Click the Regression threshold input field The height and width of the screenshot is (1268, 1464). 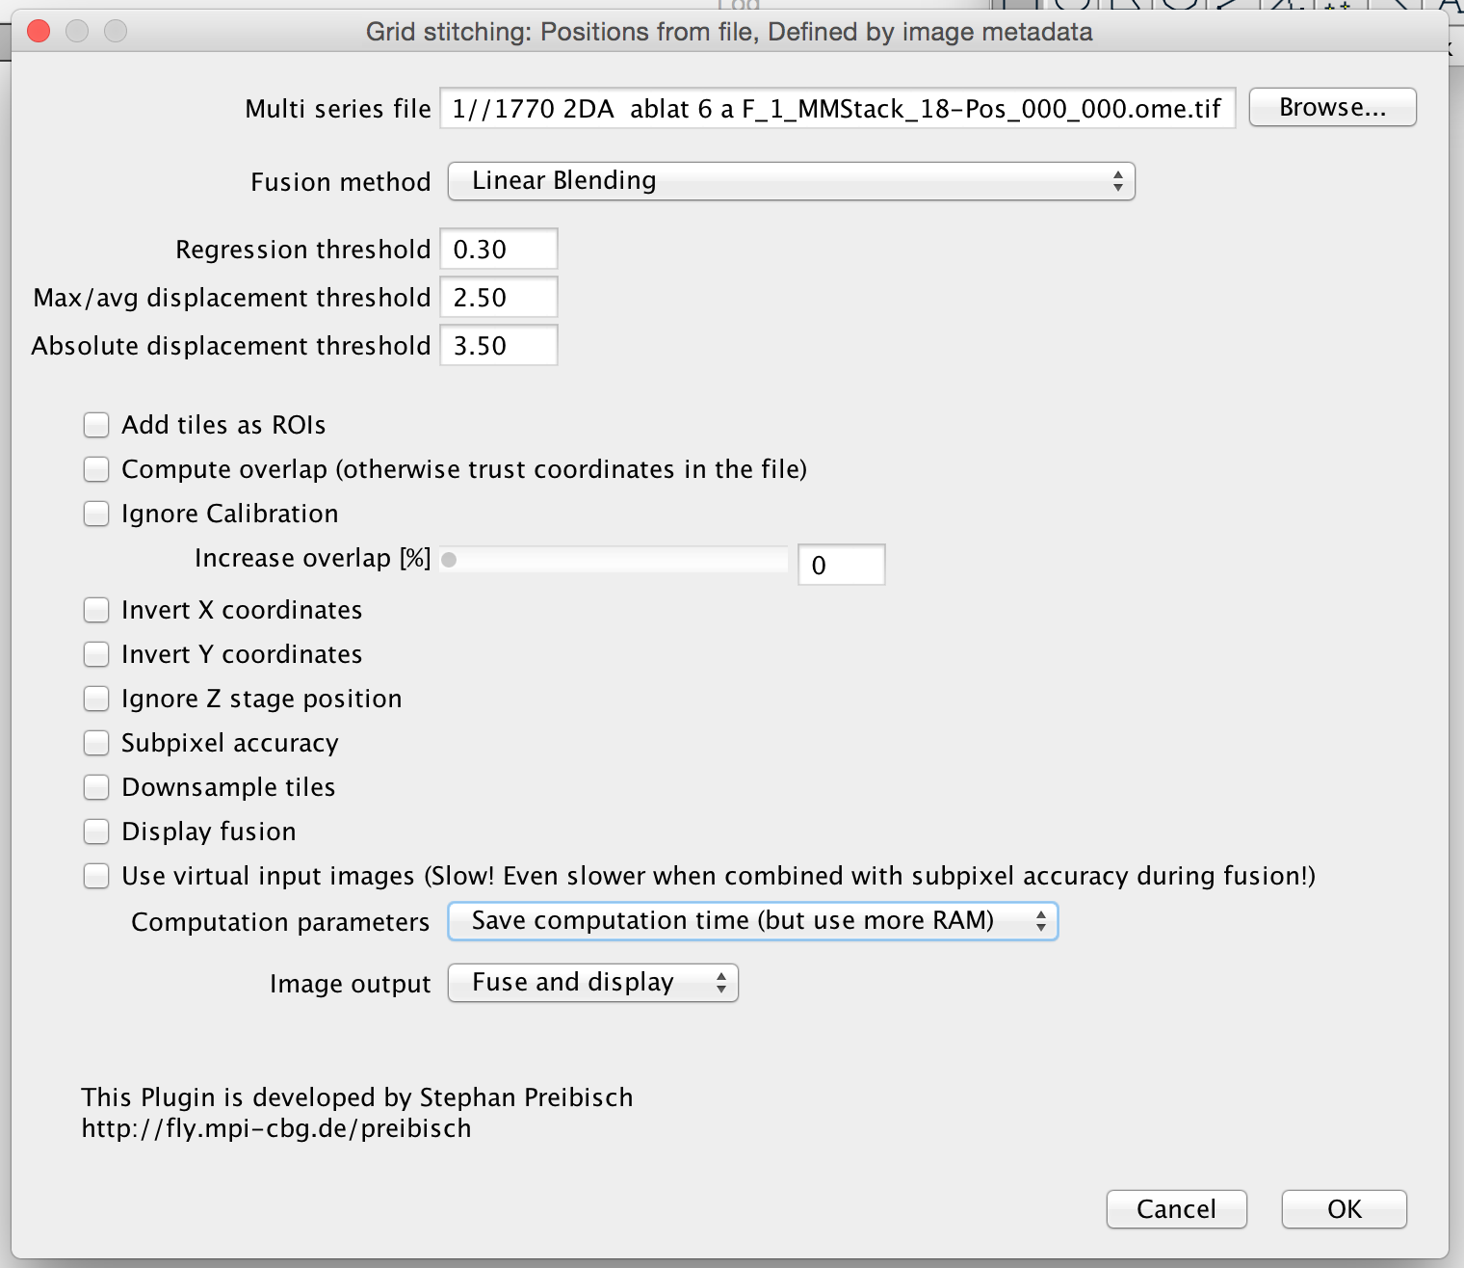pos(498,250)
